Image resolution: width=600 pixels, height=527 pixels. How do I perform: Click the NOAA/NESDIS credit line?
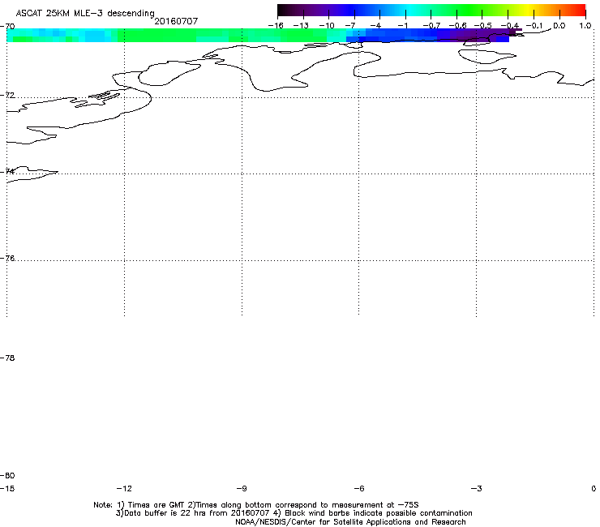(350, 521)
